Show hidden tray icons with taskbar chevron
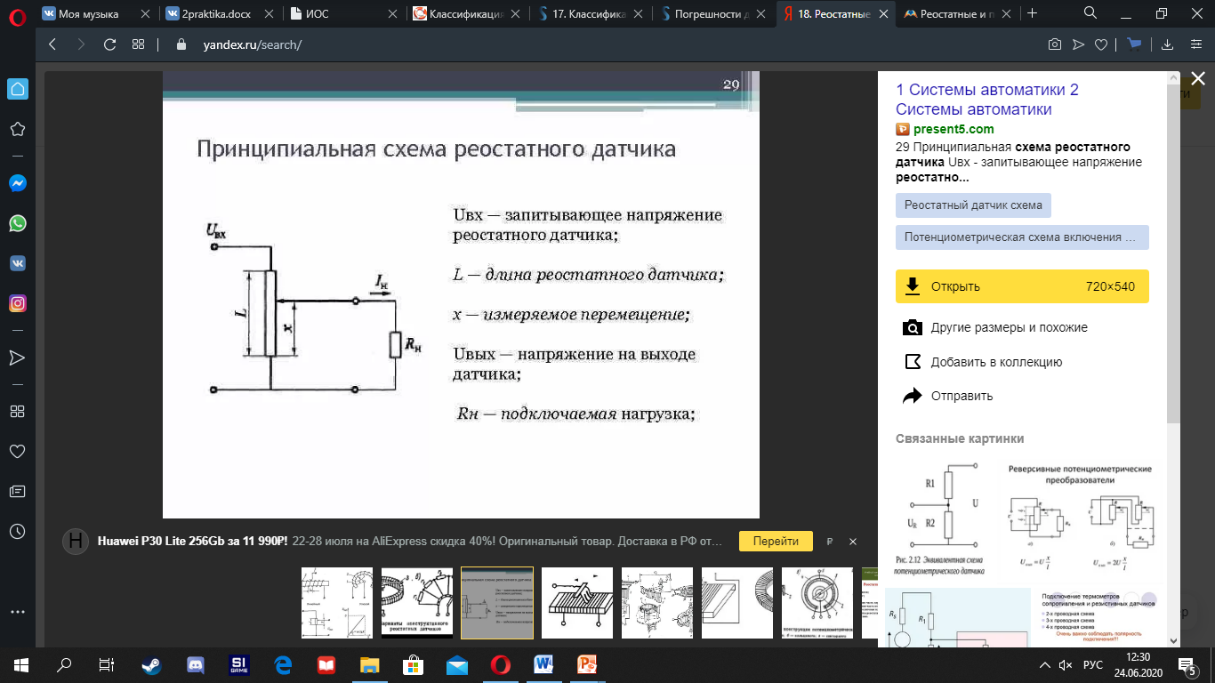 click(x=1044, y=665)
